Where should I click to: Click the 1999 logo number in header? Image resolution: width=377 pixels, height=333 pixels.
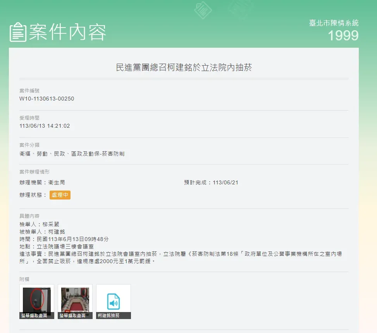343,35
